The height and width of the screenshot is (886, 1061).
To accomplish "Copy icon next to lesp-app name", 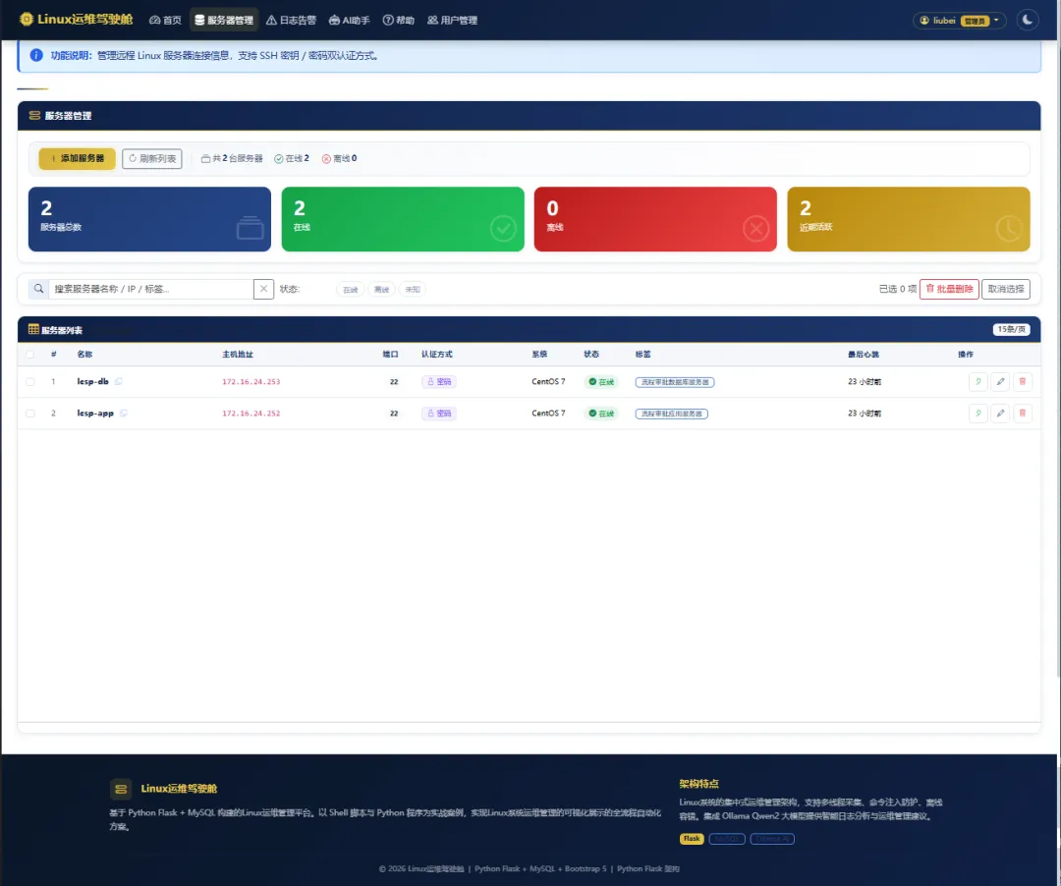I will tap(123, 414).
